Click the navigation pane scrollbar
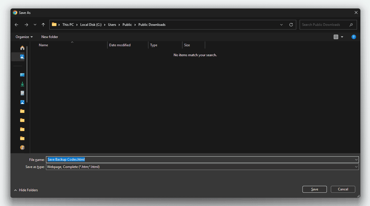 coord(27,74)
